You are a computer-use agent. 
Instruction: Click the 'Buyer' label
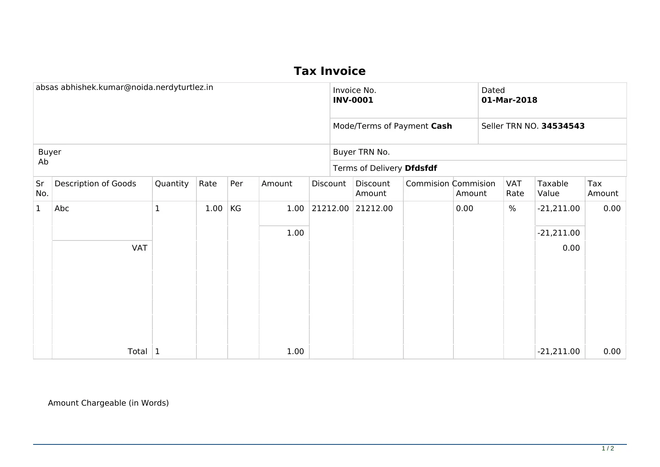[50, 152]
